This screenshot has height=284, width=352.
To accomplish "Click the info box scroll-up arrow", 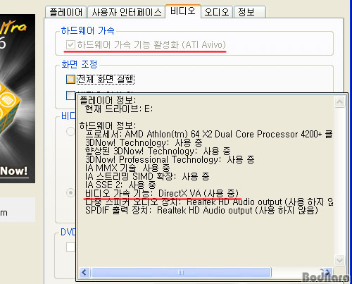I will tap(339, 101).
